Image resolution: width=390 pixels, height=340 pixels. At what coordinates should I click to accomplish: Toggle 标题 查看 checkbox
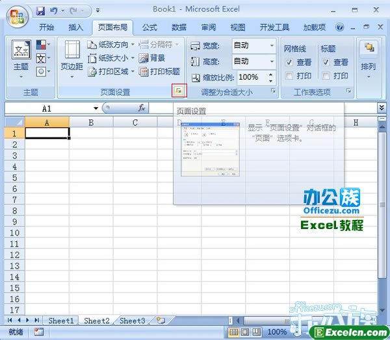326,62
